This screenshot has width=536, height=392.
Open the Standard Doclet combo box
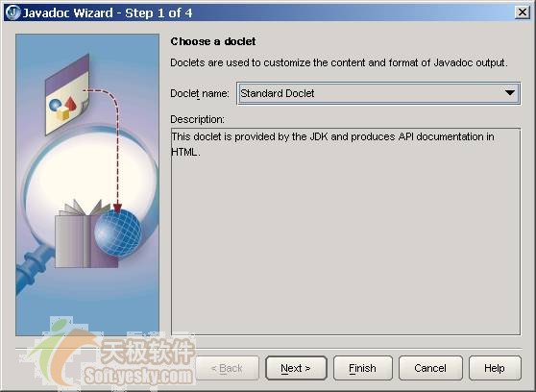[x=378, y=93]
